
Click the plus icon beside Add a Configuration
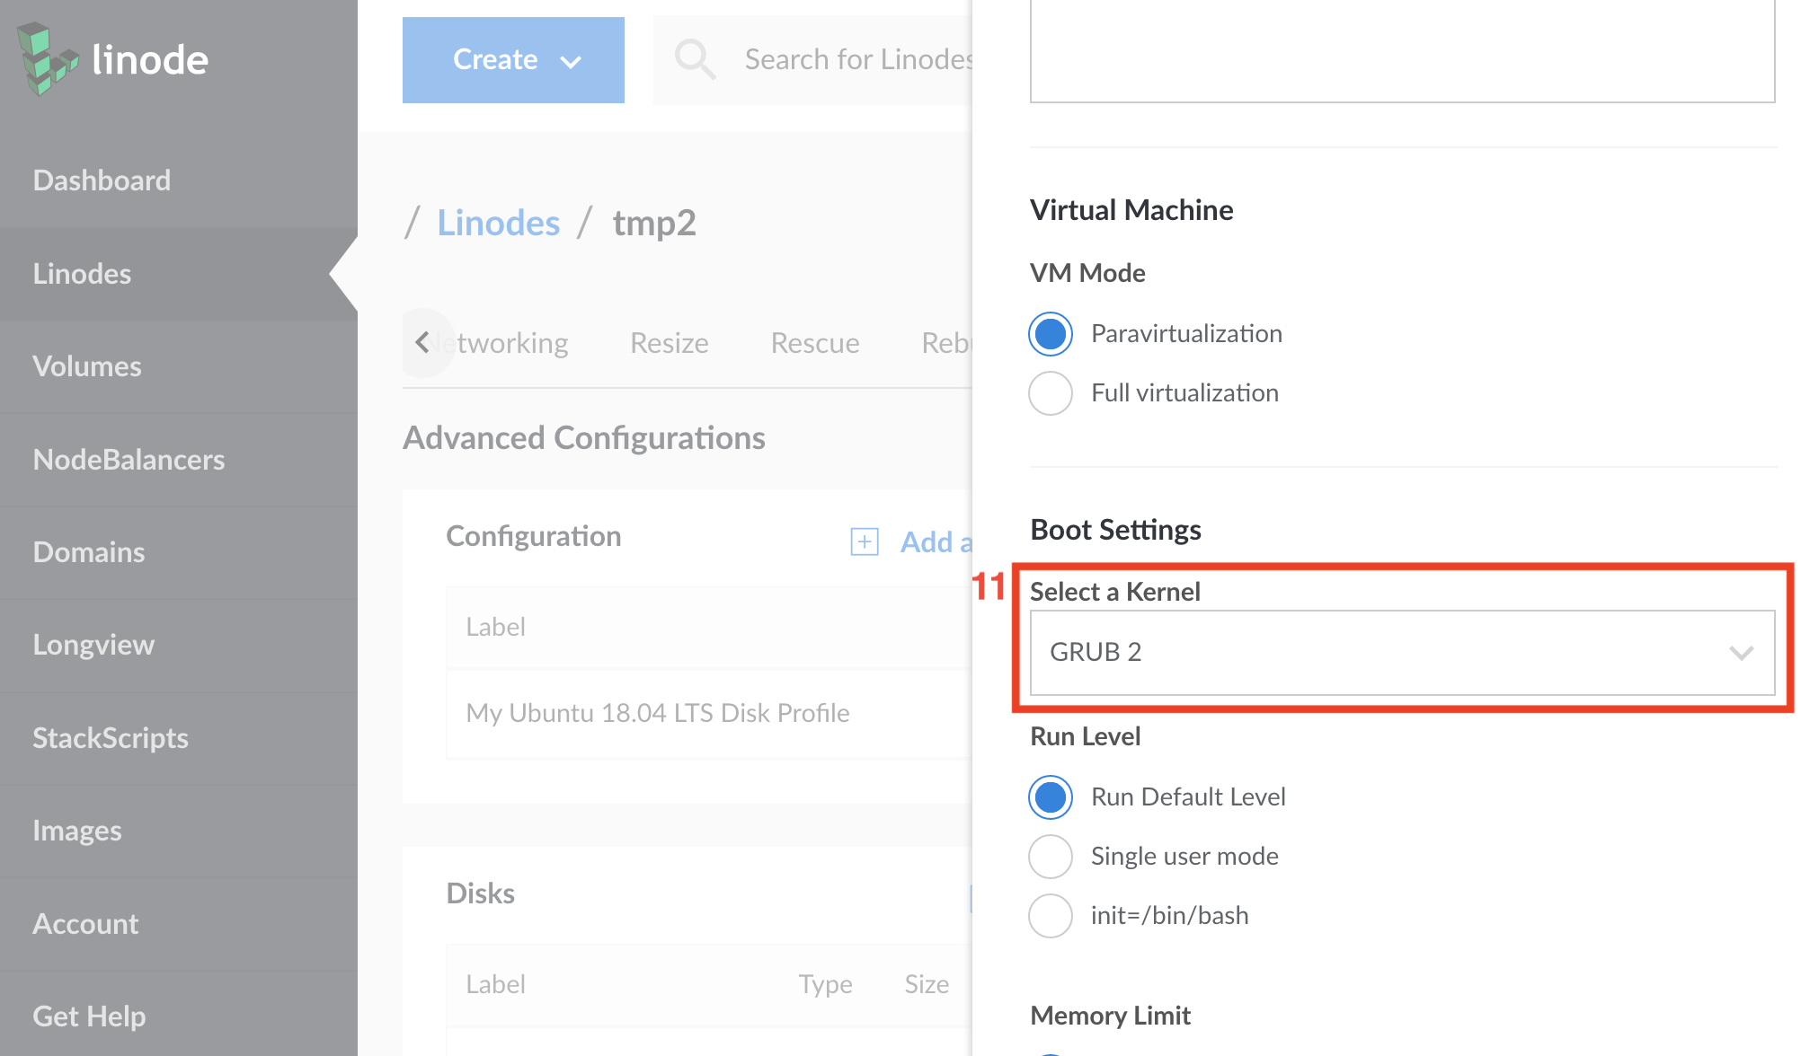tap(865, 541)
